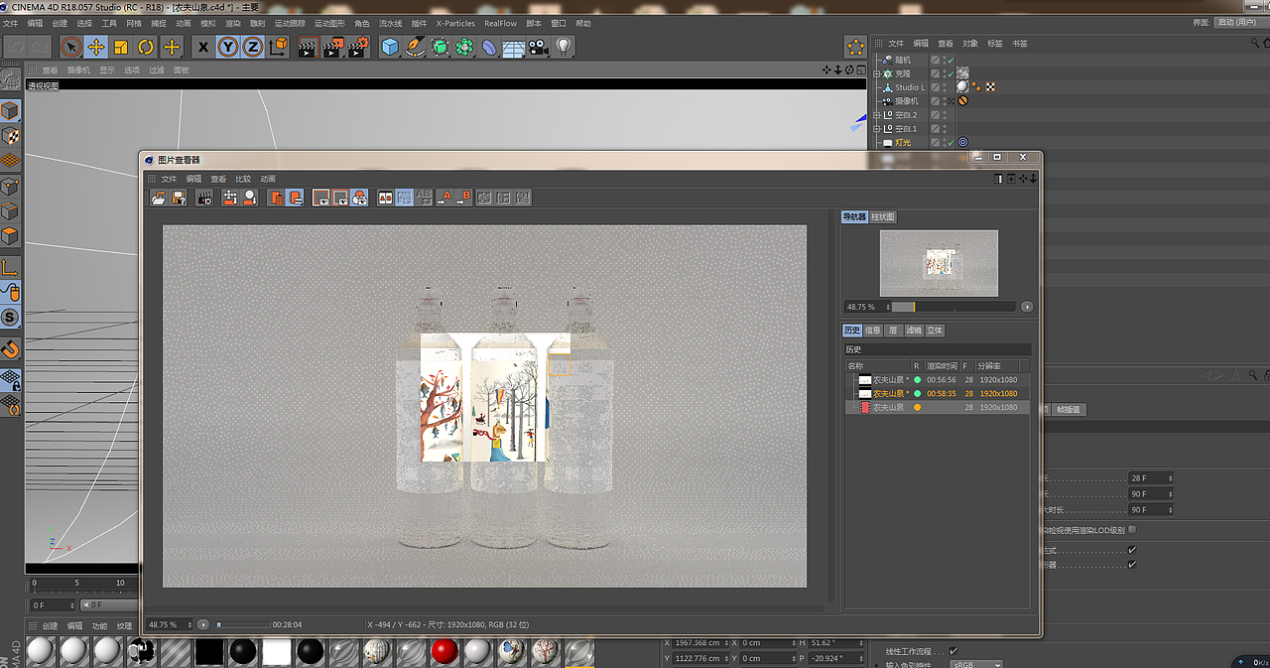The image size is (1270, 668).
Task: Play the animation in Picture Viewer
Action: 202,624
